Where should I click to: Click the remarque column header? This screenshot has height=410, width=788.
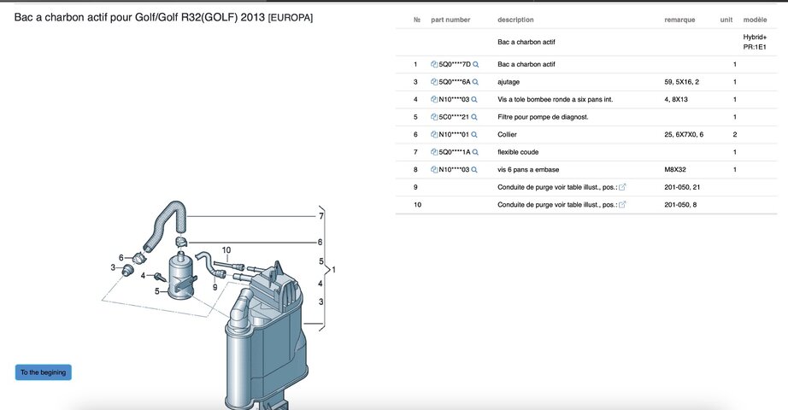(679, 20)
